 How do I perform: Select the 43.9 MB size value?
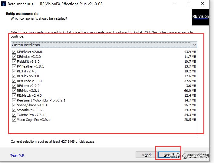tap(190, 52)
